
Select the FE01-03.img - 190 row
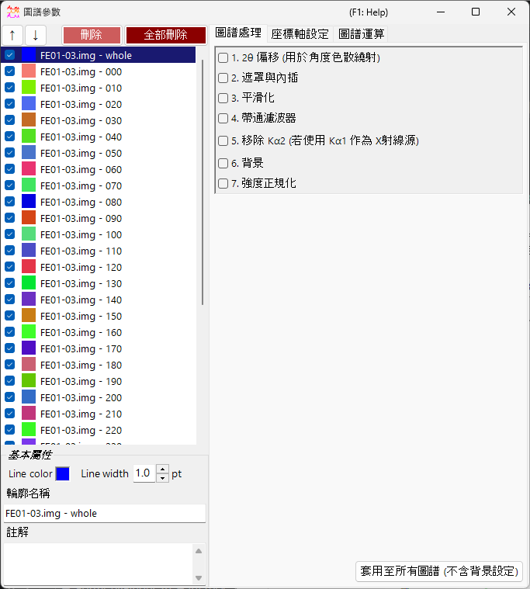99,381
